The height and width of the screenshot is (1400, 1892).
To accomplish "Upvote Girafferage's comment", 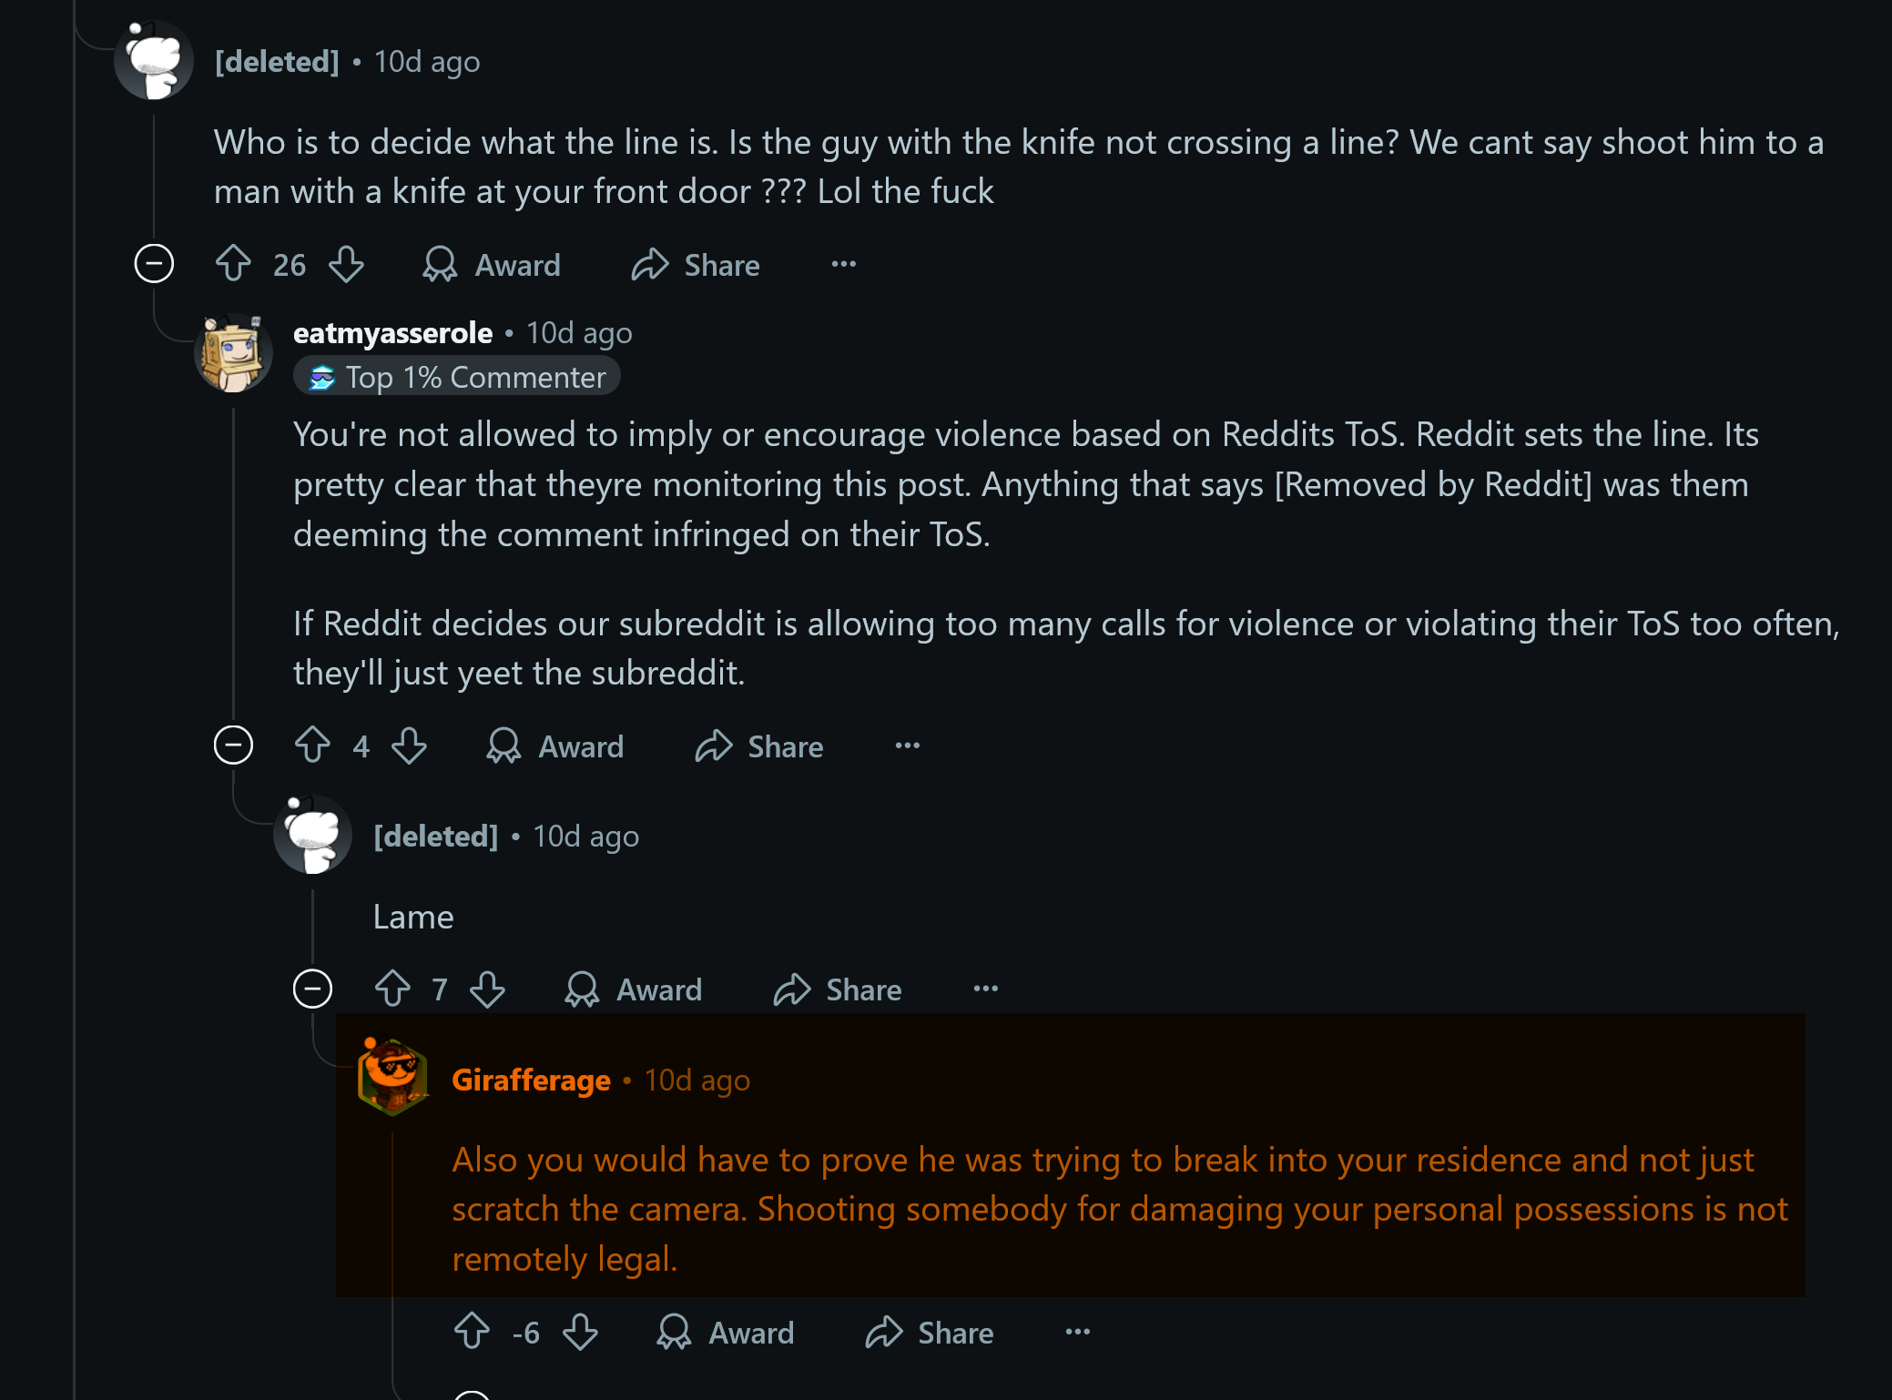I will pos(472,1332).
